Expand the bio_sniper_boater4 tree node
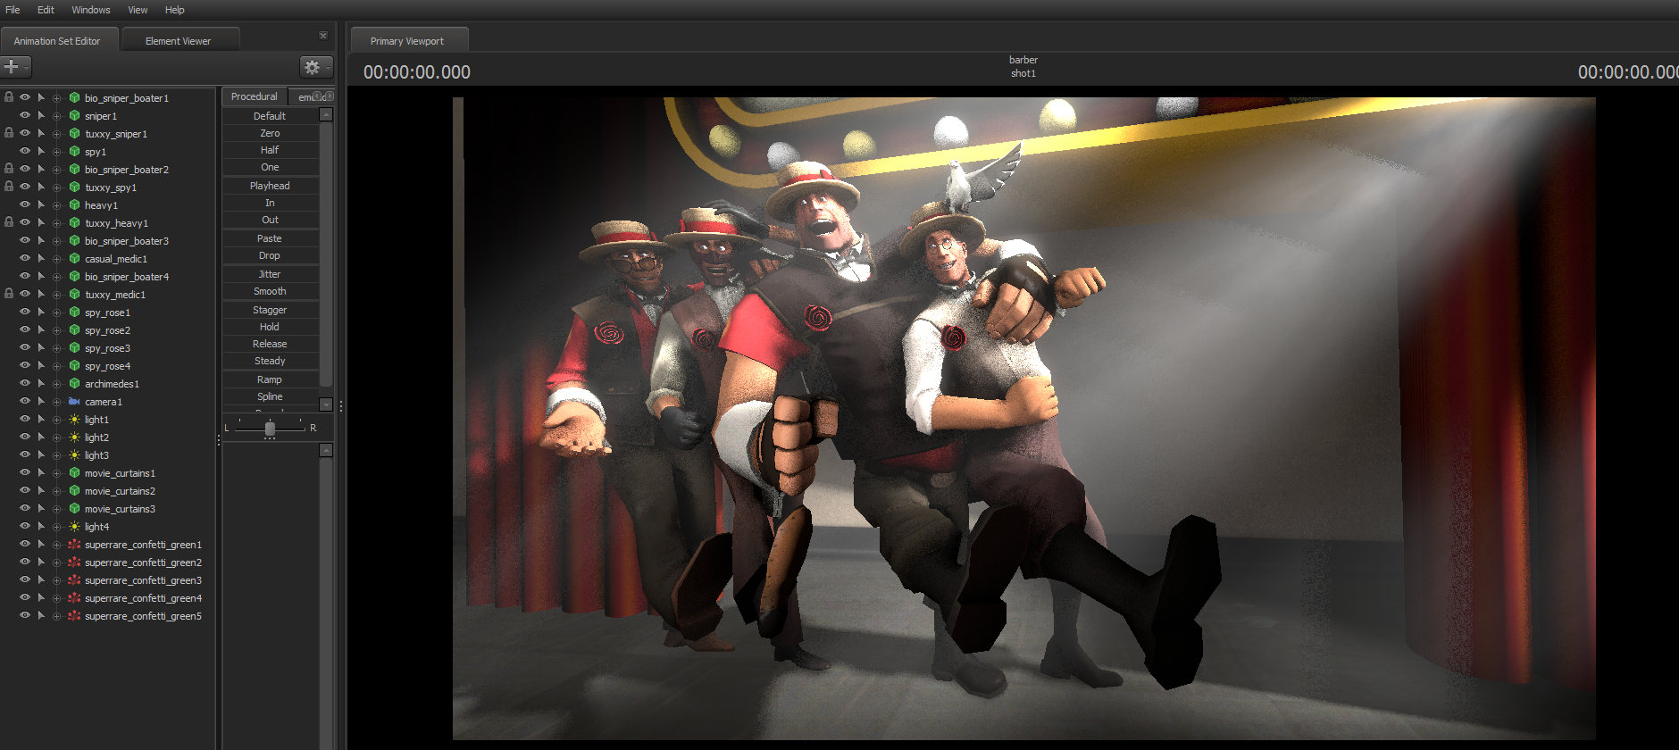Screen dimensions: 1679x750 (x=57, y=277)
